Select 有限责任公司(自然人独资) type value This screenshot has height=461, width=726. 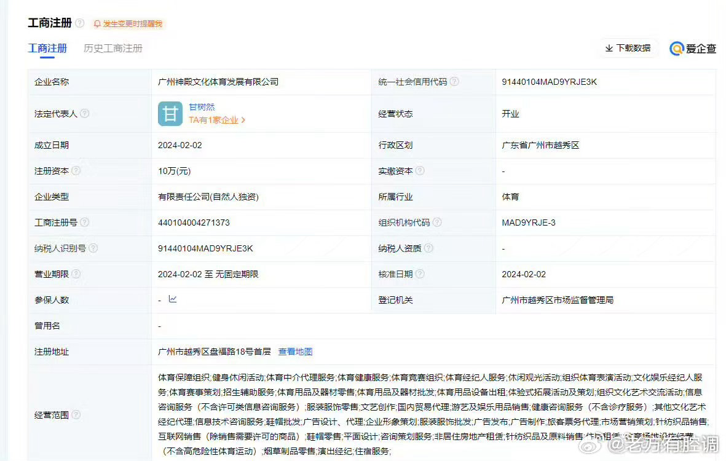[208, 197]
